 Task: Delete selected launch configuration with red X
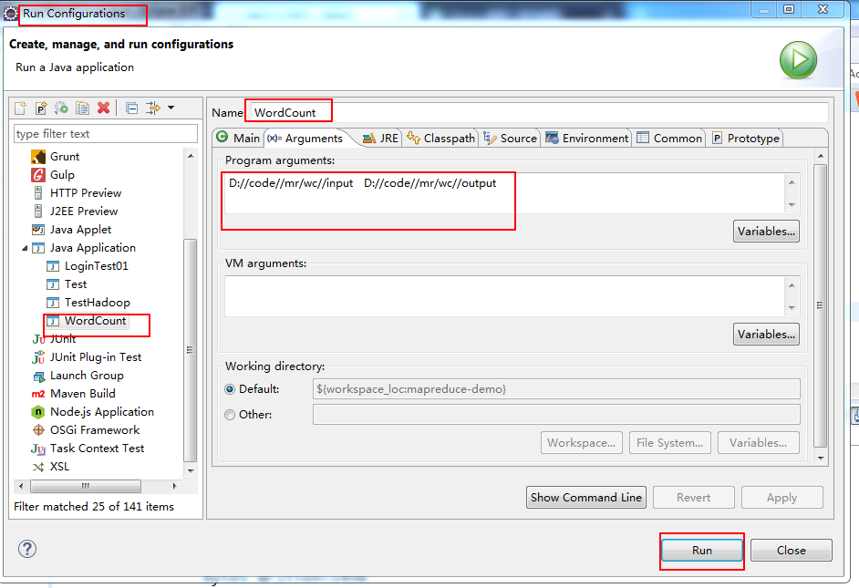104,108
